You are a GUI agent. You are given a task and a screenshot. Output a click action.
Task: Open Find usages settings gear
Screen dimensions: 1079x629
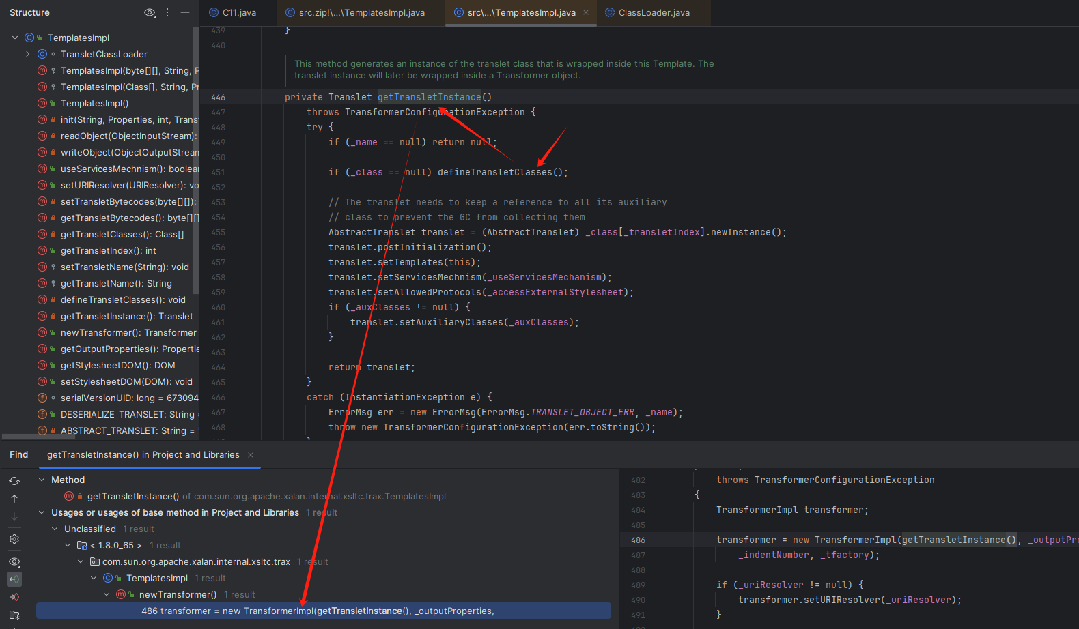point(14,539)
